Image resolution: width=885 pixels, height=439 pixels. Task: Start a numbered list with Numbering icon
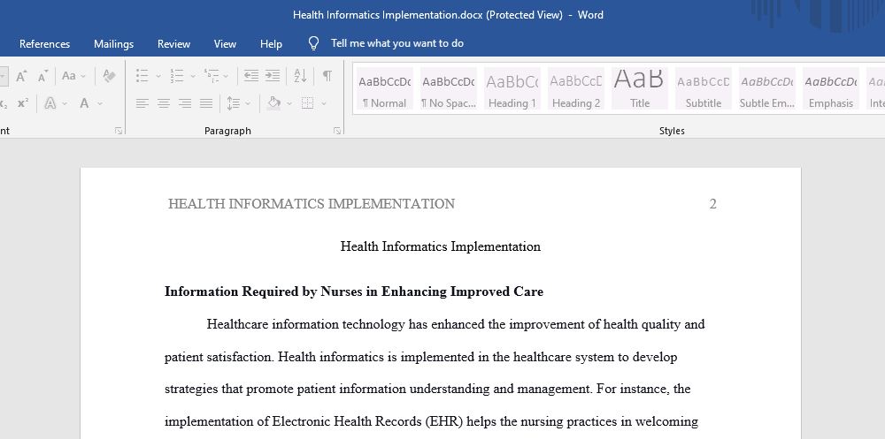click(x=177, y=75)
